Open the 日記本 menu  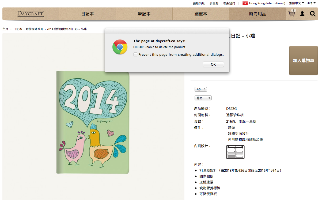coord(88,14)
